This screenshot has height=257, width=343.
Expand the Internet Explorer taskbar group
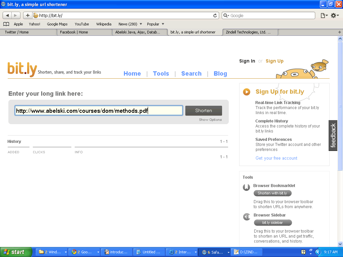point(196,252)
